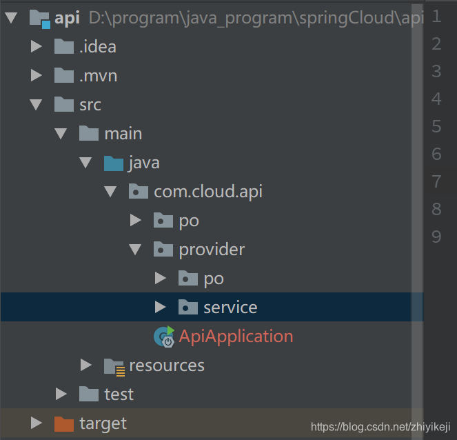The width and height of the screenshot is (457, 440).
Task: Click the provider package icon
Action: (x=163, y=249)
